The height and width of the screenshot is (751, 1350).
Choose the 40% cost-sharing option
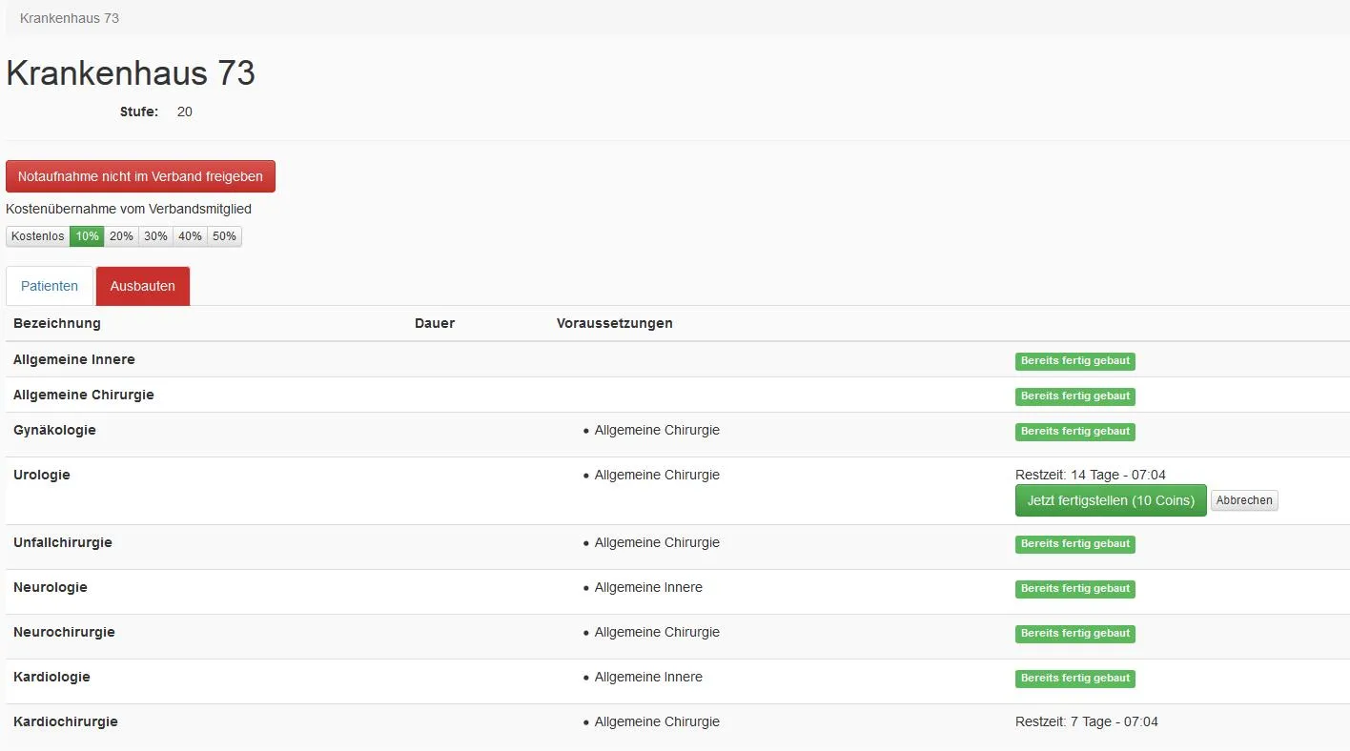click(190, 236)
